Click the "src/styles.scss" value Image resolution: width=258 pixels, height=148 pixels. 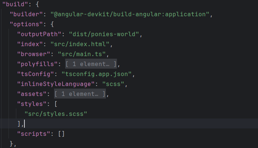(56, 114)
